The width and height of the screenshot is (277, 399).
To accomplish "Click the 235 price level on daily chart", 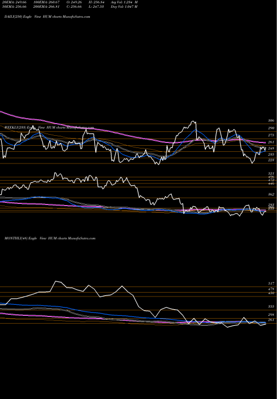I will point(271,155).
